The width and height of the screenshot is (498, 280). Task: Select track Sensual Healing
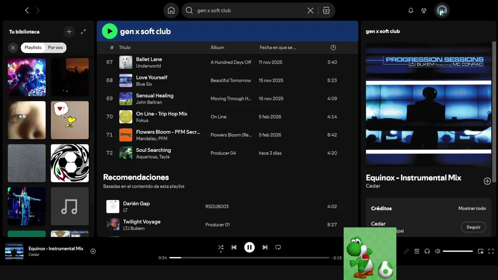(155, 95)
